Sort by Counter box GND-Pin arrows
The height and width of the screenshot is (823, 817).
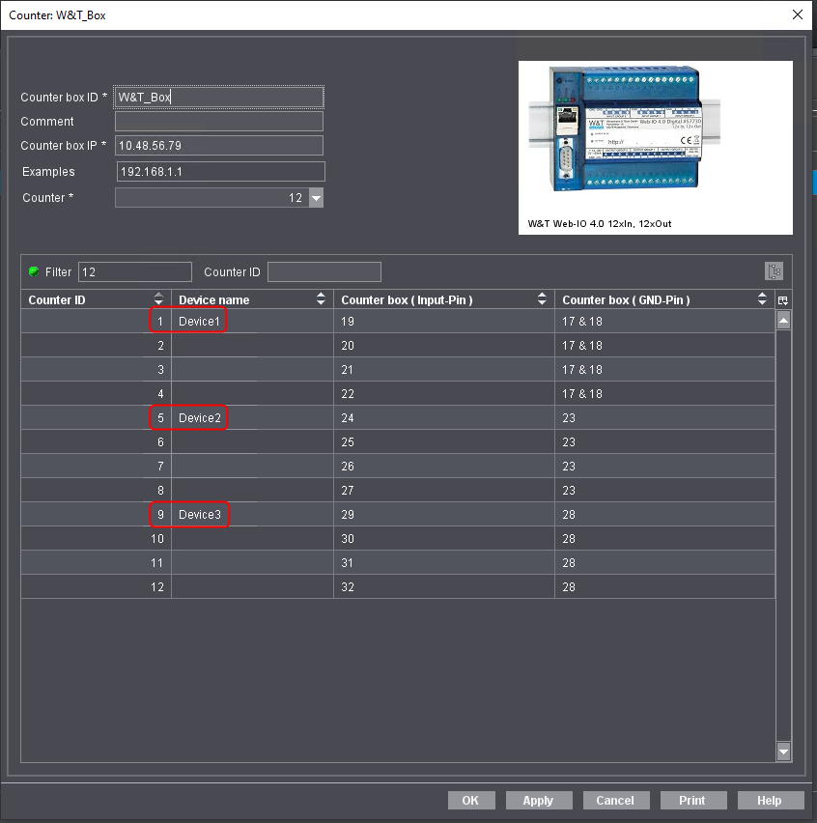(763, 299)
